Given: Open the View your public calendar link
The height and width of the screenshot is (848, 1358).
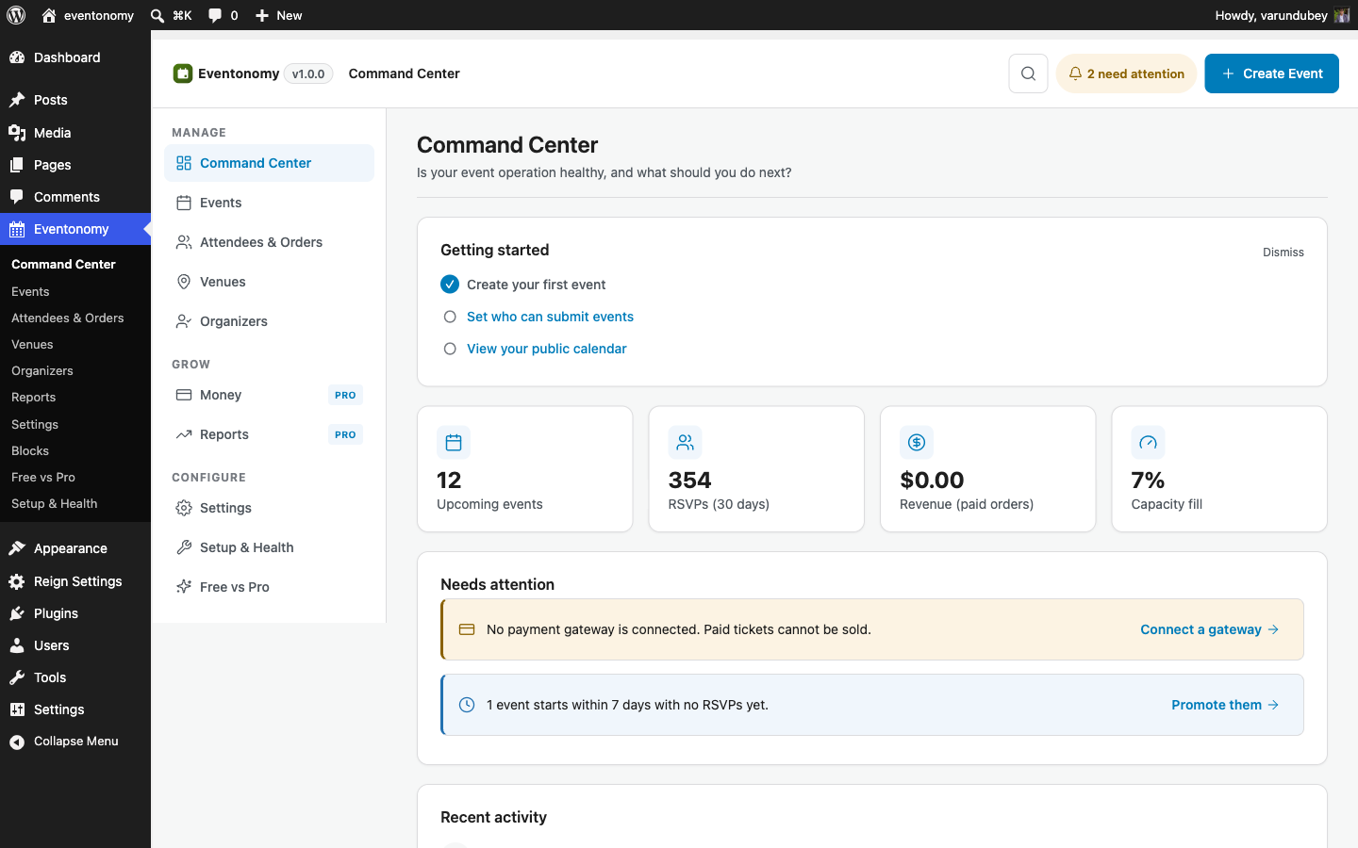Looking at the screenshot, I should [x=546, y=349].
